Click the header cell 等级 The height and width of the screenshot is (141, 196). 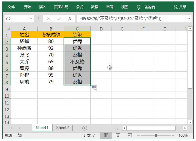coord(77,35)
